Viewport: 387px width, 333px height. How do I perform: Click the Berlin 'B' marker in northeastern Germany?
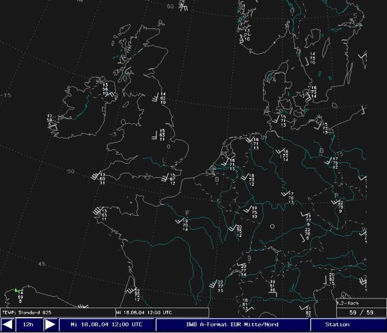(x=322, y=150)
